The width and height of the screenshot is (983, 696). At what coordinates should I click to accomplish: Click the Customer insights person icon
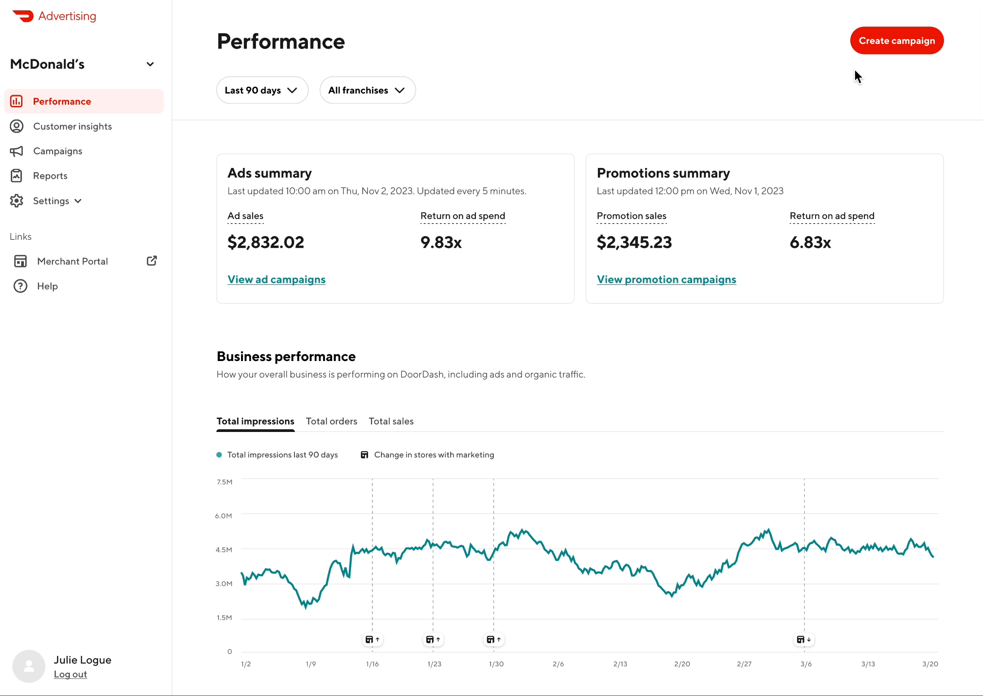pyautogui.click(x=17, y=126)
